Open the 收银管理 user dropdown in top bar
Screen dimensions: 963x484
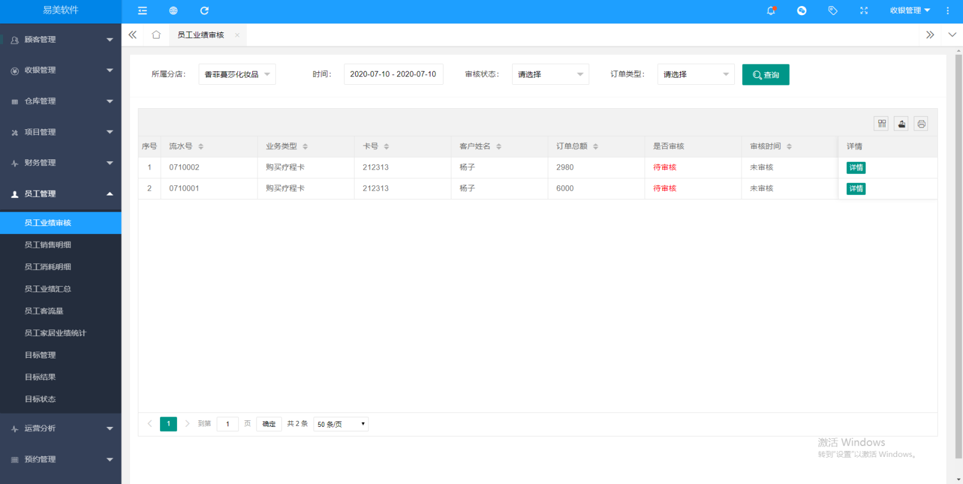(x=910, y=11)
